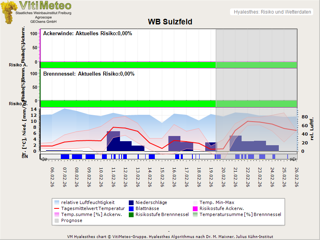
Task: Click the Blattnässe blue legend swatch
Action: pyautogui.click(x=130, y=208)
